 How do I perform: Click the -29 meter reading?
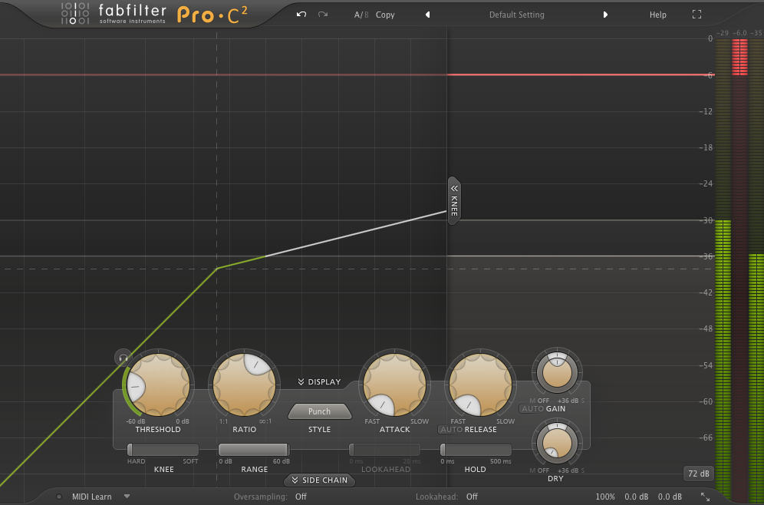tap(723, 33)
